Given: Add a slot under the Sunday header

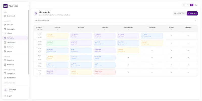Looking at the screenshot, I should point(57,30).
